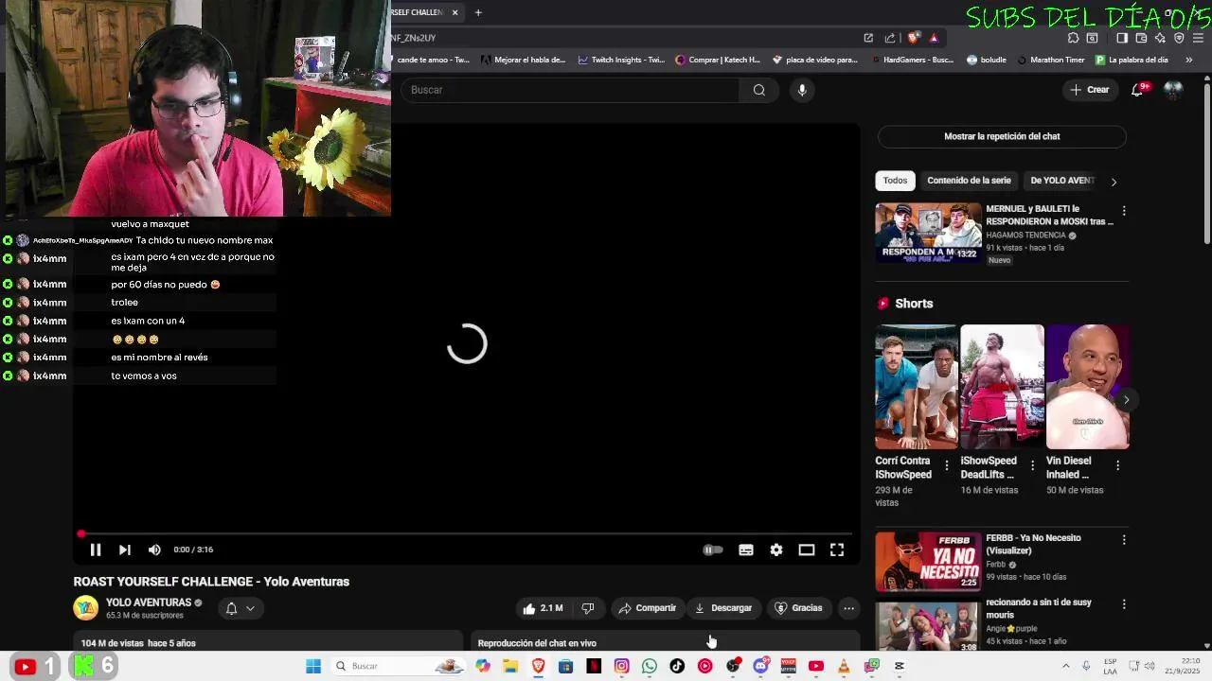Open a new browser tab
The image size is (1212, 681).
(x=478, y=12)
